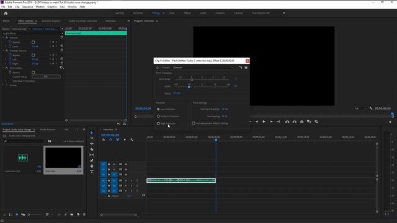The height and width of the screenshot is (223, 397).
Task: Collapse the Channel Volume effect group
Action: [4, 51]
